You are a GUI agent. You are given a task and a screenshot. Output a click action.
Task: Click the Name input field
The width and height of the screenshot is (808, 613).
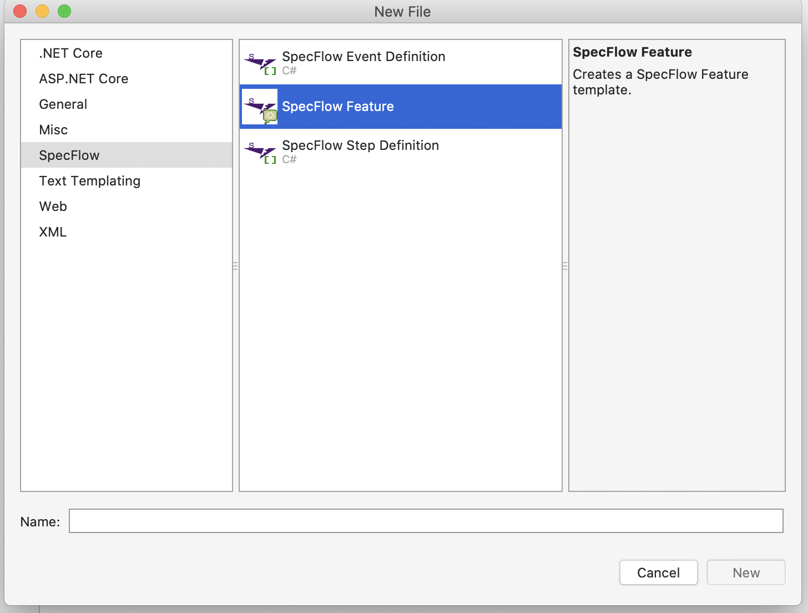[426, 521]
